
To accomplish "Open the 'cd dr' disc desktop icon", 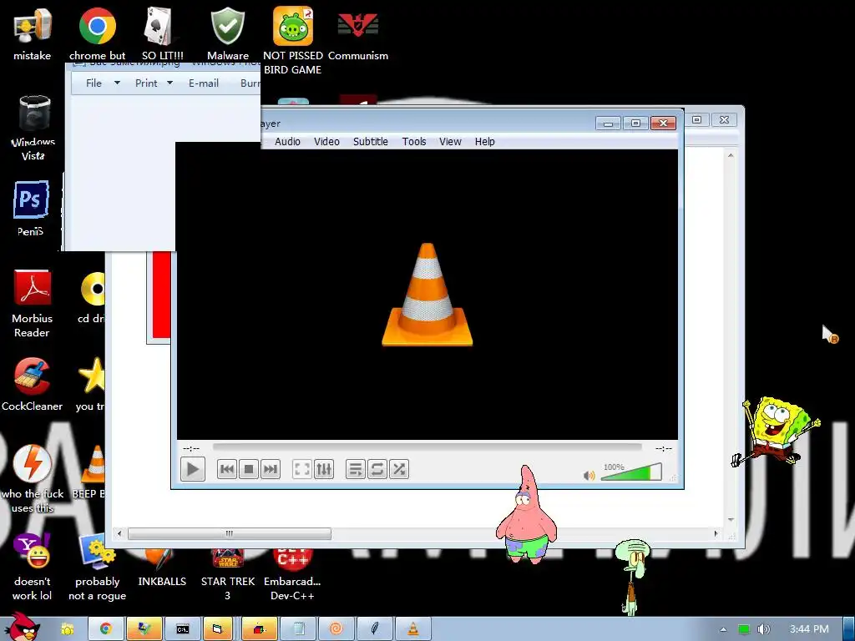I will [x=92, y=296].
